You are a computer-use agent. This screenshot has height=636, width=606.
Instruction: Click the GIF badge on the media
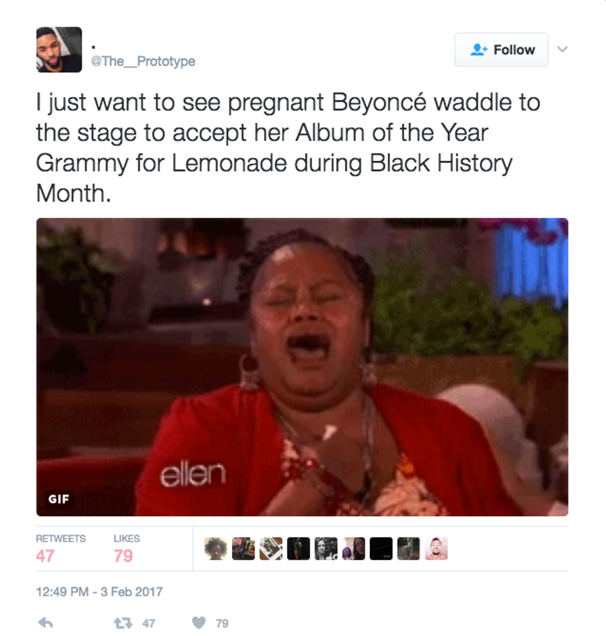point(59,499)
